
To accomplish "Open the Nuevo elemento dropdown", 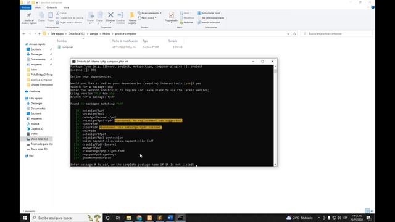I will 149,13.
